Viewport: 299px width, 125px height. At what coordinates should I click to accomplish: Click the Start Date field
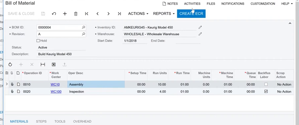[135, 41]
